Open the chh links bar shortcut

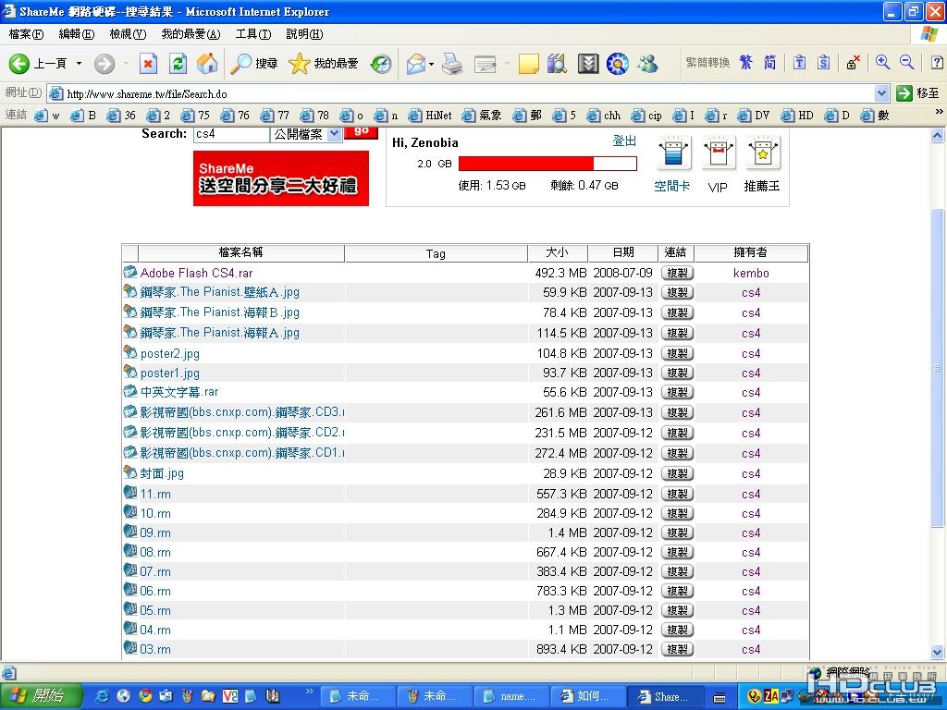(x=604, y=115)
